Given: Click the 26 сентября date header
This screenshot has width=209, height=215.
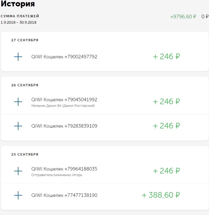Looking at the screenshot, I should [x=25, y=85].
